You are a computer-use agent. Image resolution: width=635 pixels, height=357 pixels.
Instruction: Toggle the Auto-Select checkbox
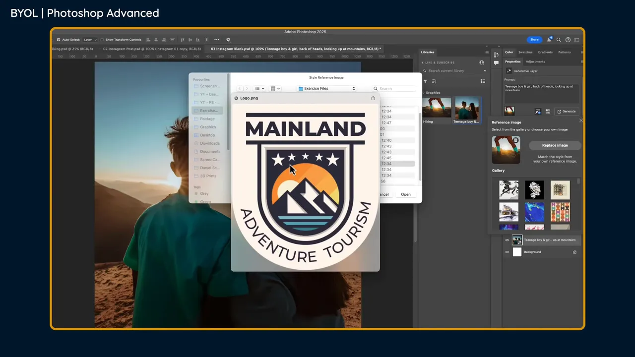[59, 40]
